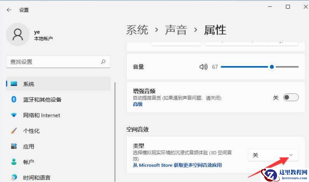Click the Accounts person icon in sidebar
309x182 pixels.
(14, 162)
